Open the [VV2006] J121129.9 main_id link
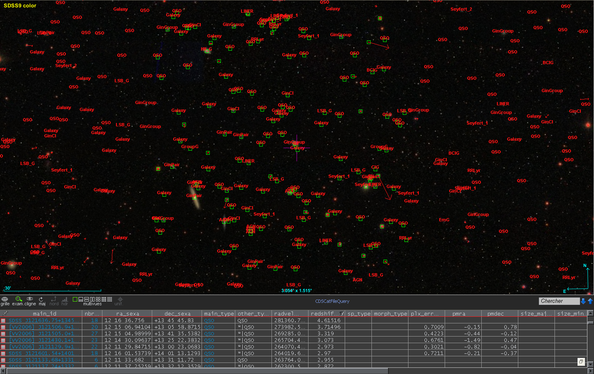The width and height of the screenshot is (594, 374). (44, 347)
